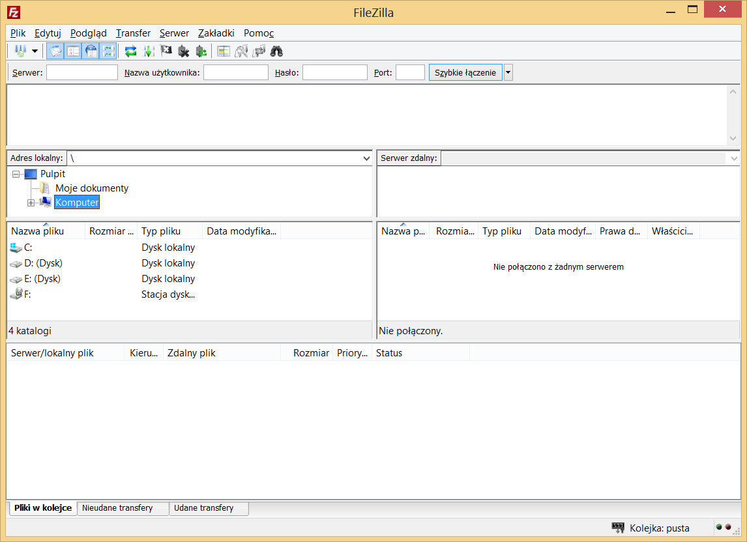Screen dimensions: 747x542
Task: Sort local files by Data modyfikacji
Action: pos(242,231)
